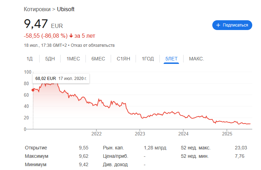Switch to С1ЯН year-to-date tab

123,59
